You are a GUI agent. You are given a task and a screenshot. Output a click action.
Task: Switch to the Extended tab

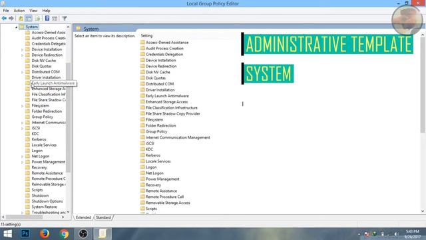(83, 217)
